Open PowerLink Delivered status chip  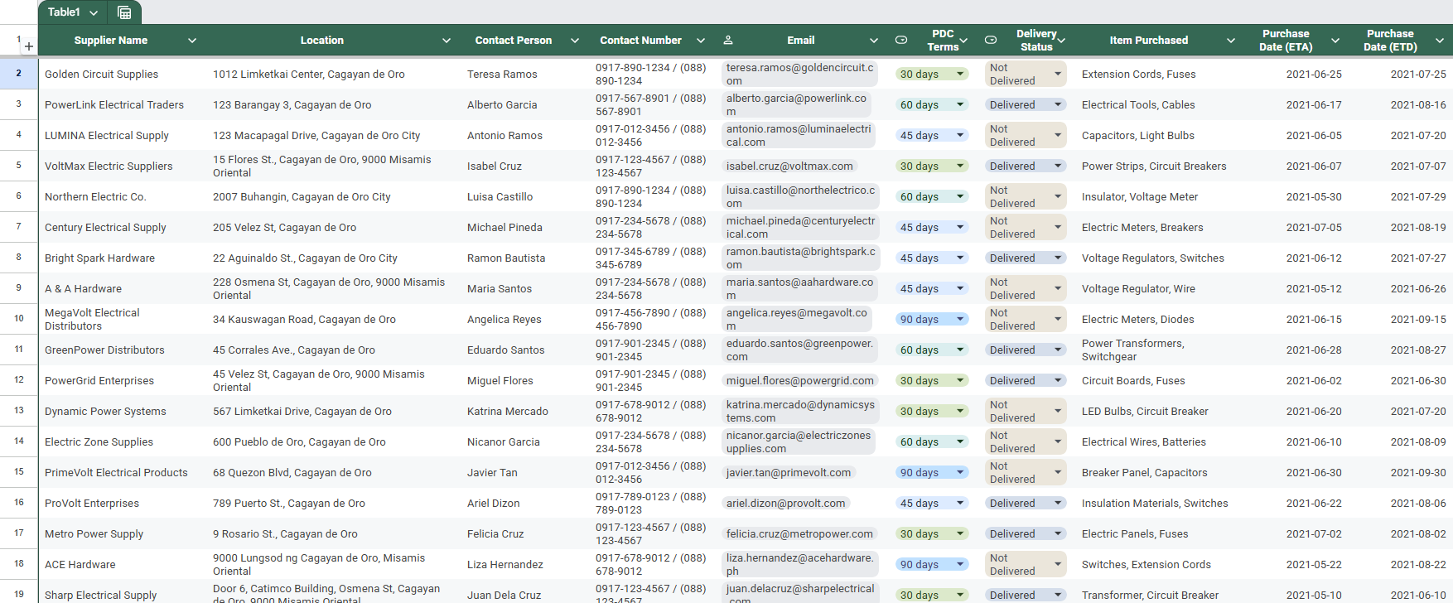tap(1026, 104)
